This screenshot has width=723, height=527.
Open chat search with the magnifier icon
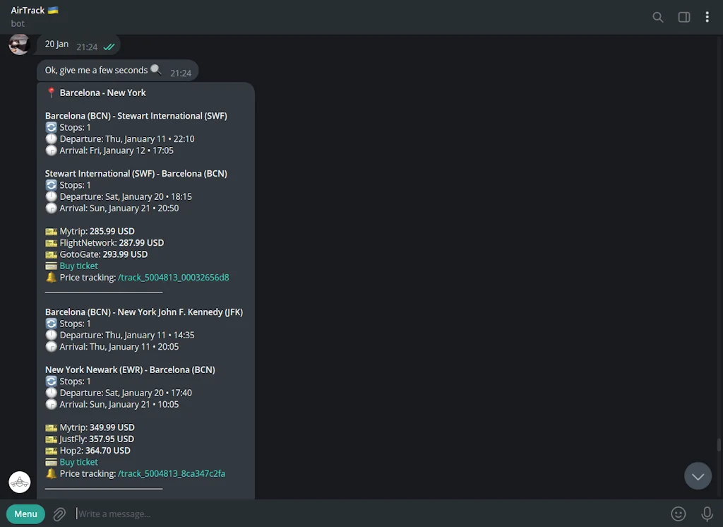pos(657,17)
